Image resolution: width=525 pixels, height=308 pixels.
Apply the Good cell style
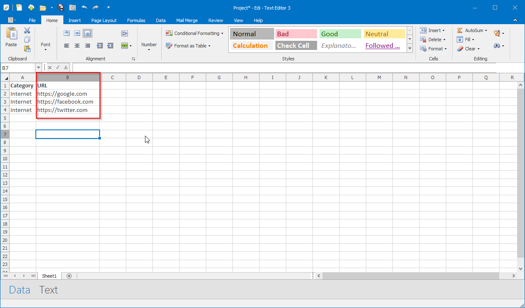click(x=340, y=34)
